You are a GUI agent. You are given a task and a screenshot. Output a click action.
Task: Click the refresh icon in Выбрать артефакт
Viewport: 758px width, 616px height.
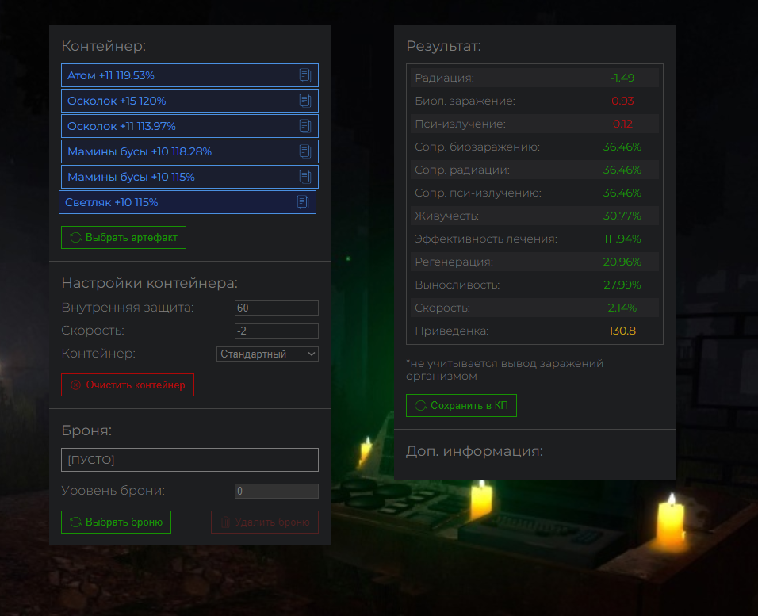[75, 237]
